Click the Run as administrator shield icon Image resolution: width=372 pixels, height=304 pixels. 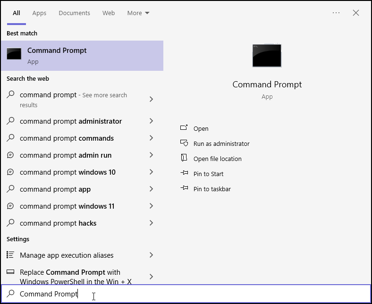(184, 144)
